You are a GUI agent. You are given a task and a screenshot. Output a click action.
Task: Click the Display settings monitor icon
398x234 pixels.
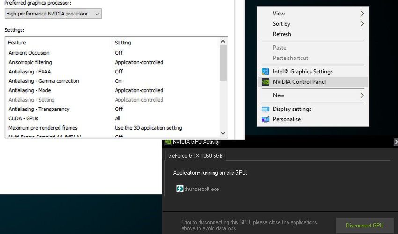[265, 109]
